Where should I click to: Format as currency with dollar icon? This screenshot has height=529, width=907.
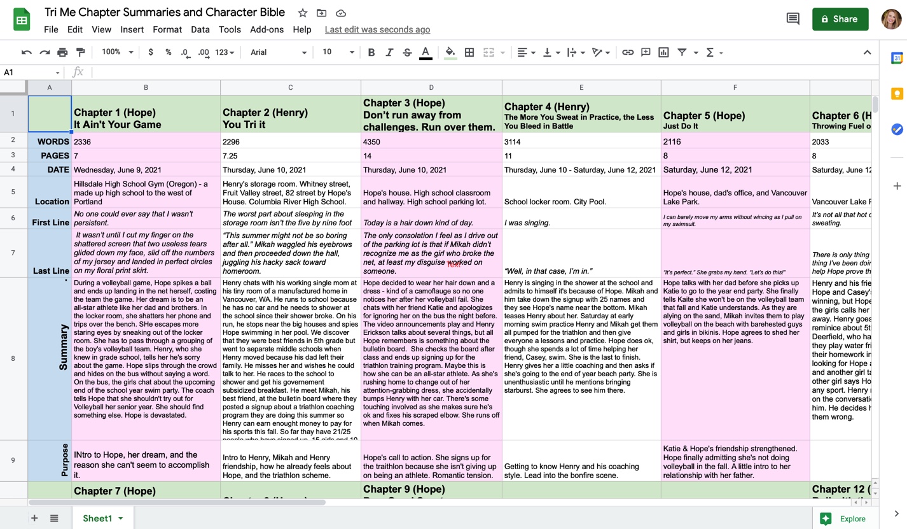(151, 52)
